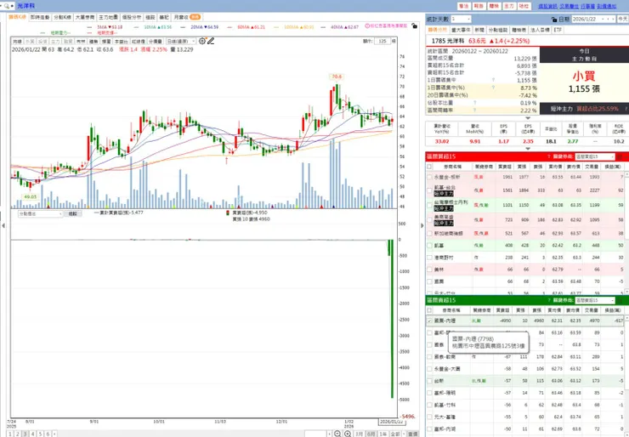Switch to 主力地圖 tab
This screenshot has height=437, width=629.
(x=108, y=17)
